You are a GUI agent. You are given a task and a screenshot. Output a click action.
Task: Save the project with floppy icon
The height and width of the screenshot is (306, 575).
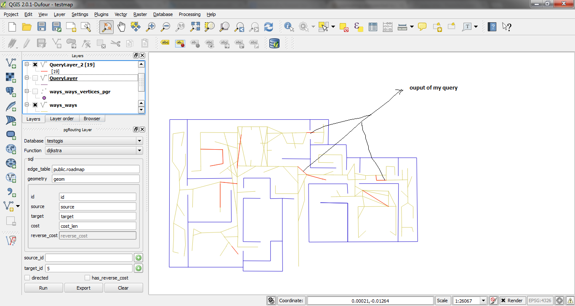click(x=41, y=27)
